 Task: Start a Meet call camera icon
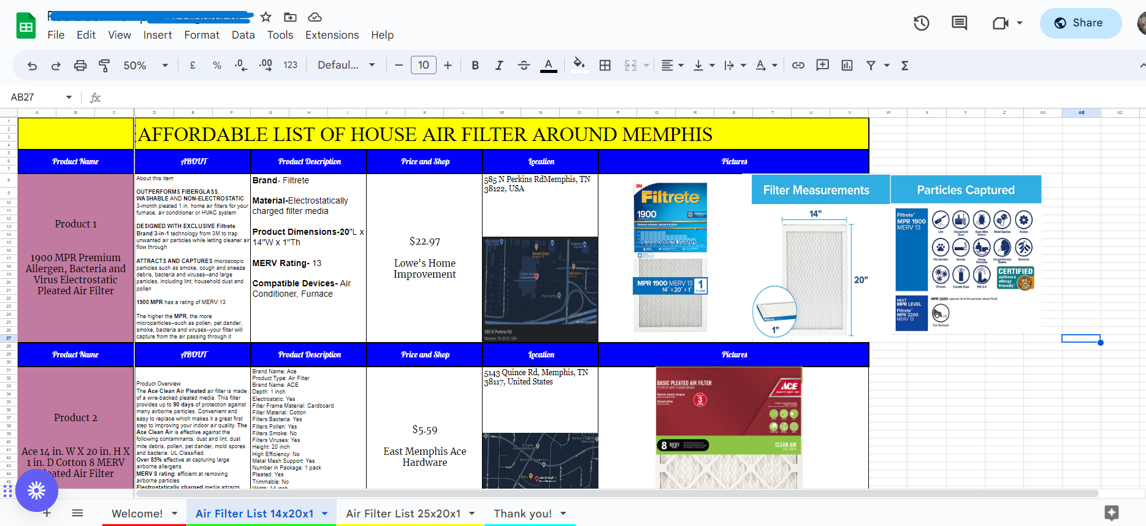(x=1001, y=23)
